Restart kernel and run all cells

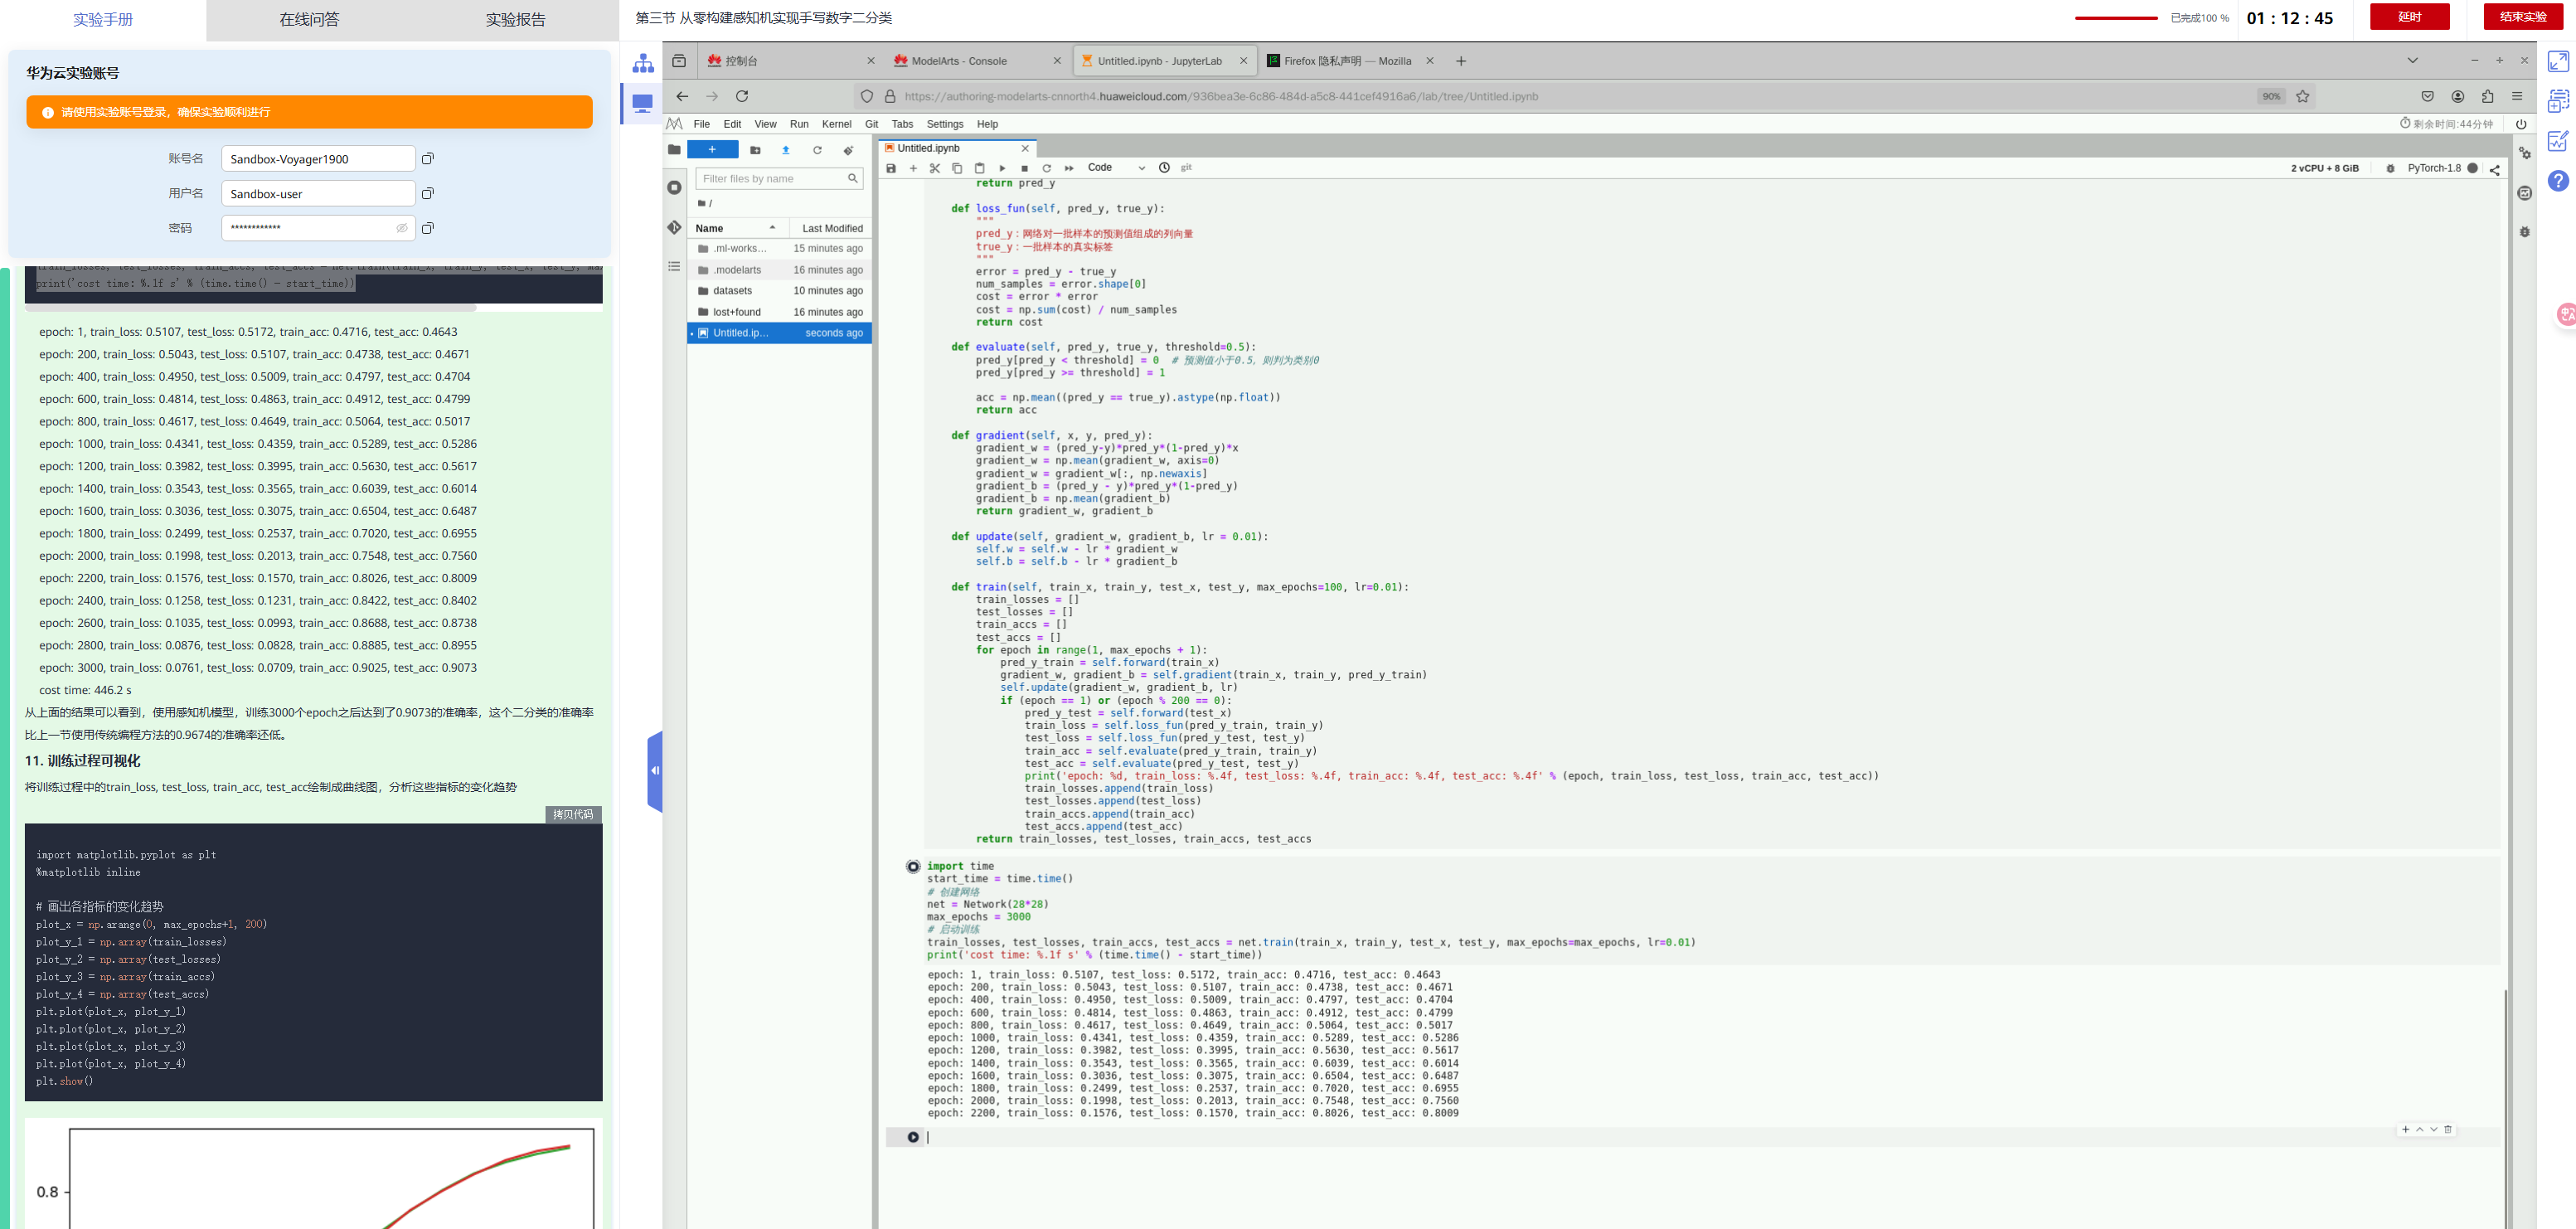pos(1069,168)
